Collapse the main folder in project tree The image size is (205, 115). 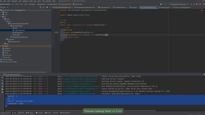[3, 19]
